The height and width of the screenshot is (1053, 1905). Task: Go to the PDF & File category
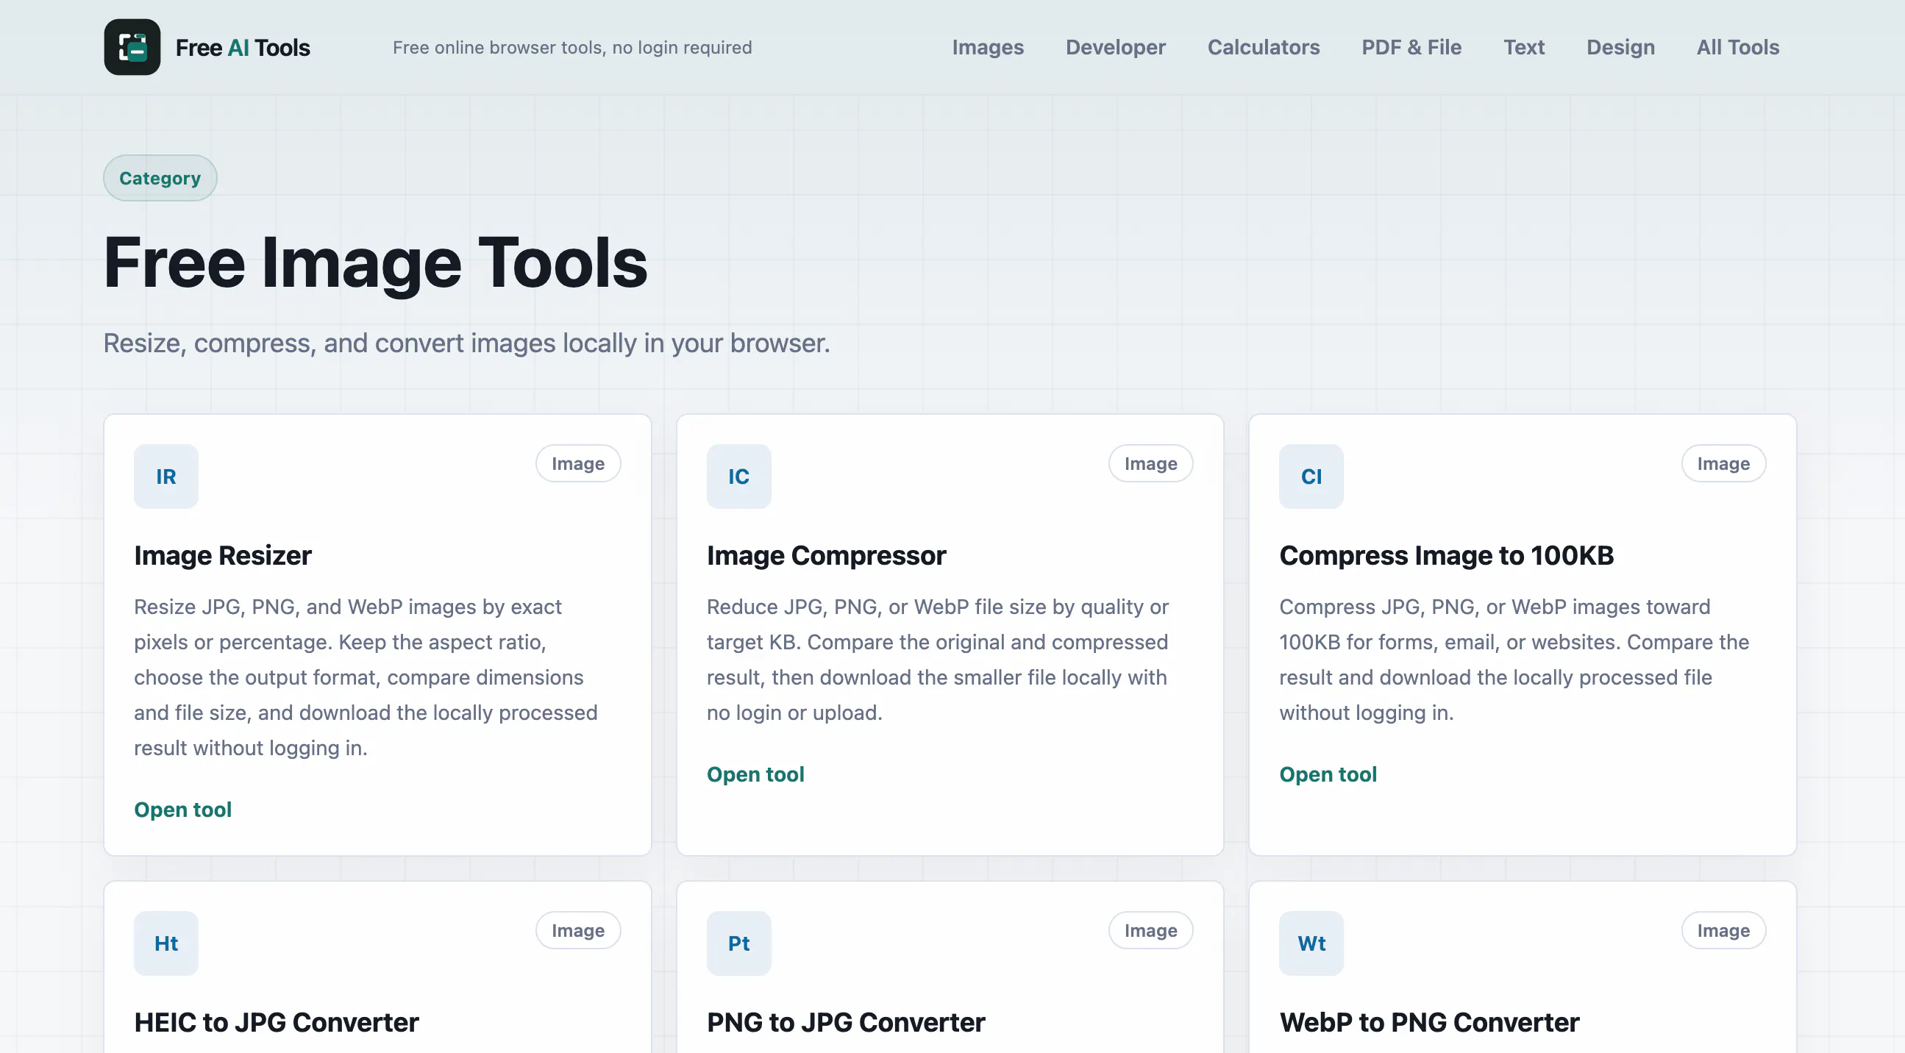[1411, 47]
